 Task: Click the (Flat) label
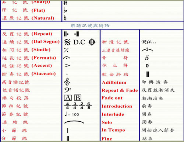[x=38, y=10]
